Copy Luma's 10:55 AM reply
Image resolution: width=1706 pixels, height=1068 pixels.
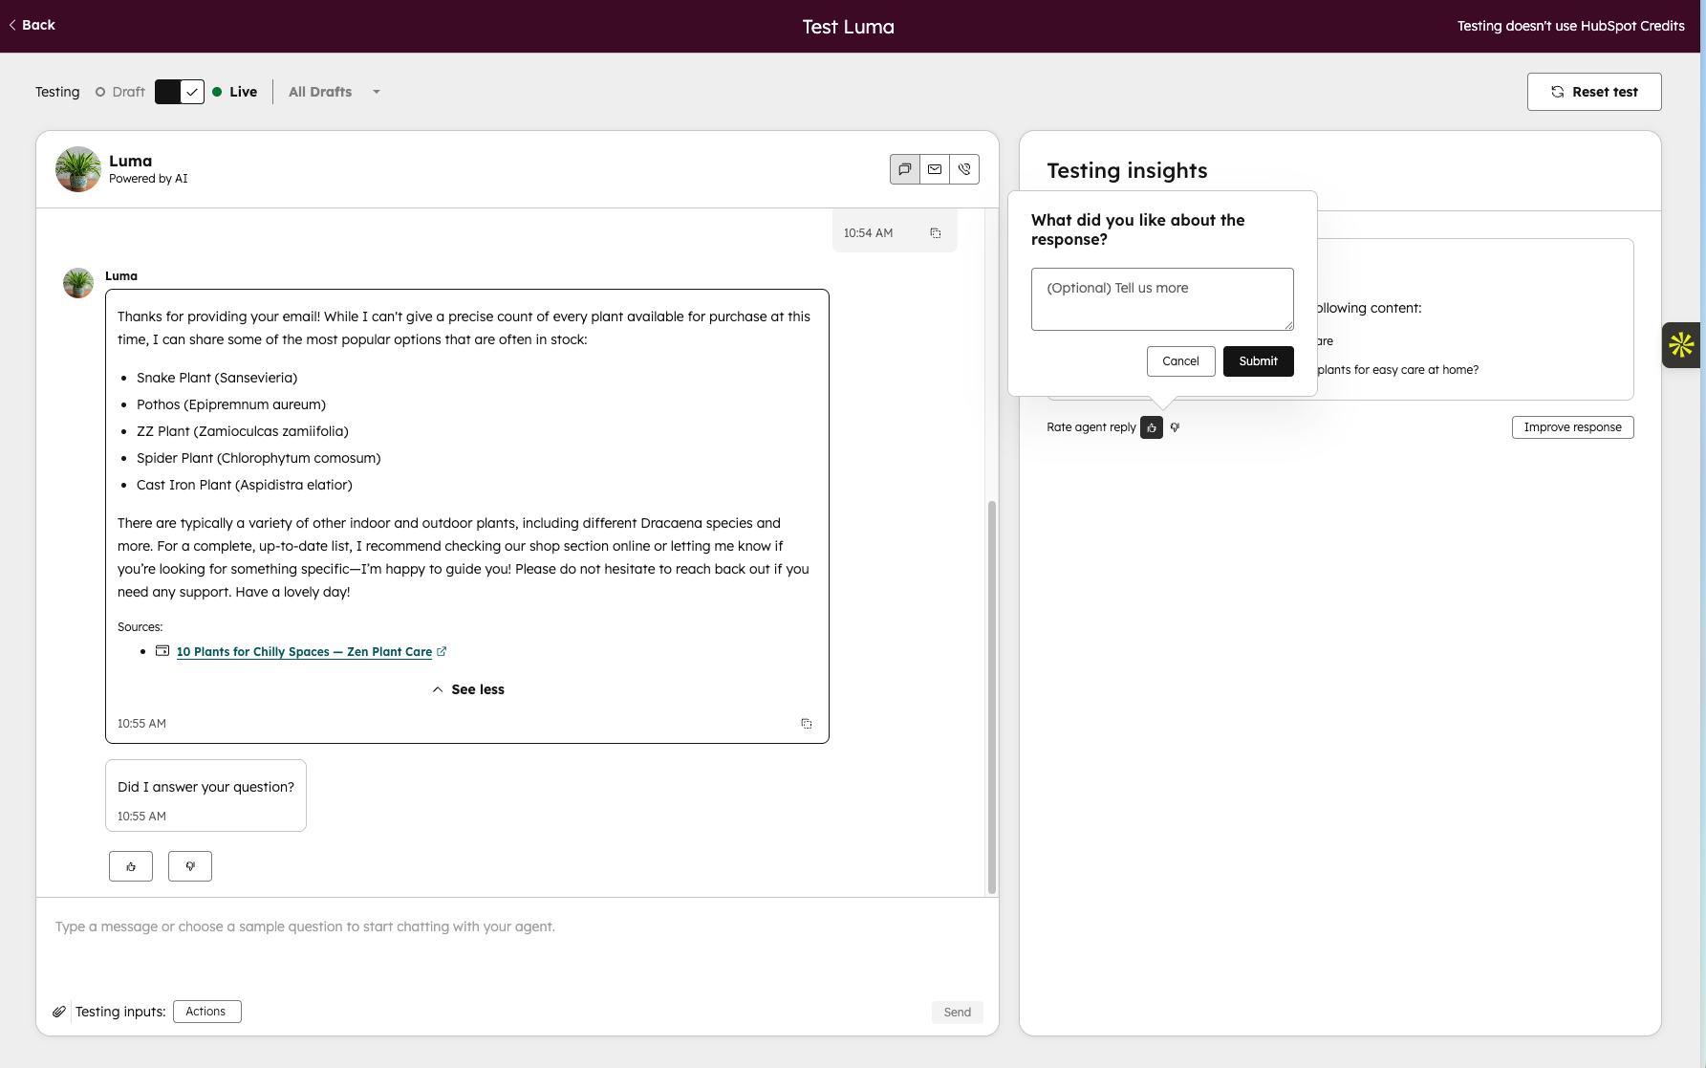pyautogui.click(x=807, y=724)
